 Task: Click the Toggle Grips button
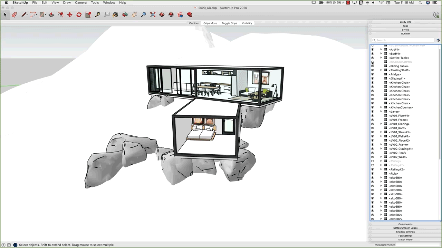pos(229,23)
